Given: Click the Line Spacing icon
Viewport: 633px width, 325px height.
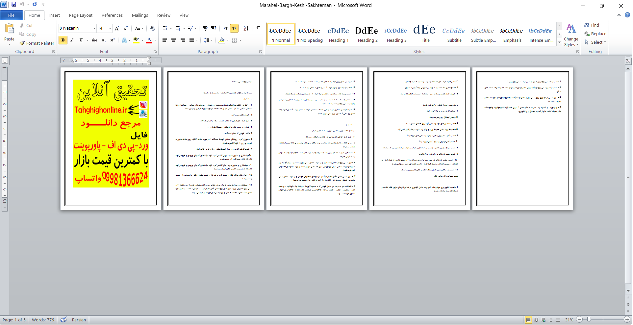Looking at the screenshot, I should point(207,40).
